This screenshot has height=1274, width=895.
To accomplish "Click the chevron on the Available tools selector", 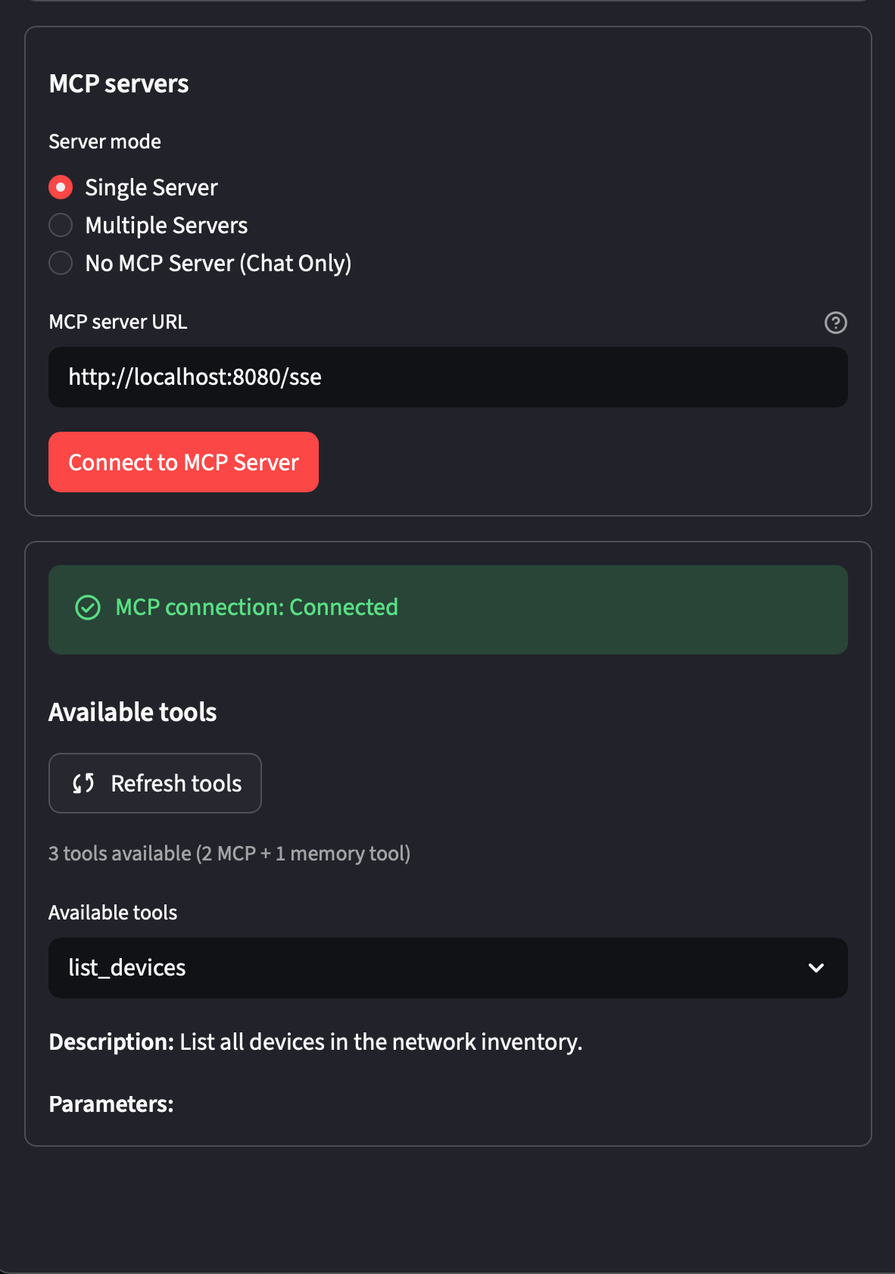I will pos(815,968).
